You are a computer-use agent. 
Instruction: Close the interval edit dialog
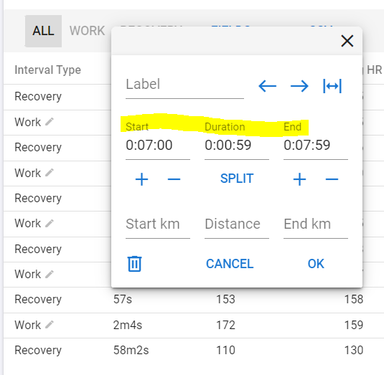point(347,41)
